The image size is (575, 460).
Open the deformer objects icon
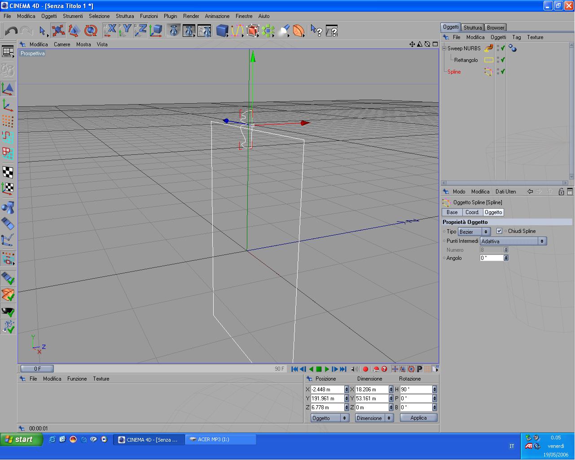[x=298, y=31]
